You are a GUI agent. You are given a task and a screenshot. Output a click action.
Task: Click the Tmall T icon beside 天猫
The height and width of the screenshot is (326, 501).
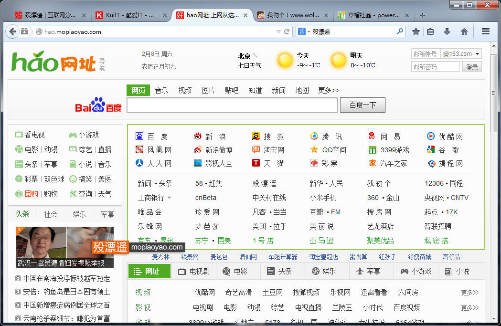[x=256, y=163]
